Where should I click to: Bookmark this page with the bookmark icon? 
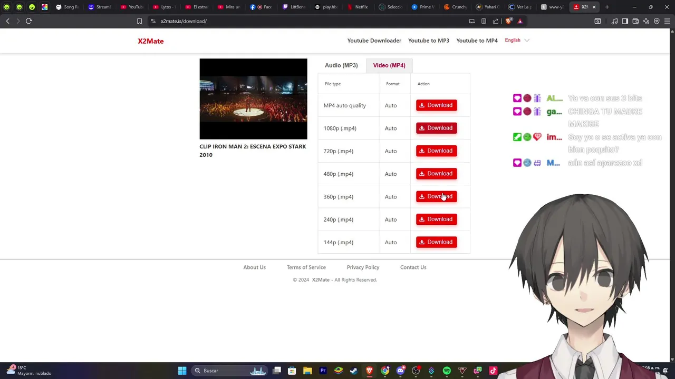tap(139, 21)
